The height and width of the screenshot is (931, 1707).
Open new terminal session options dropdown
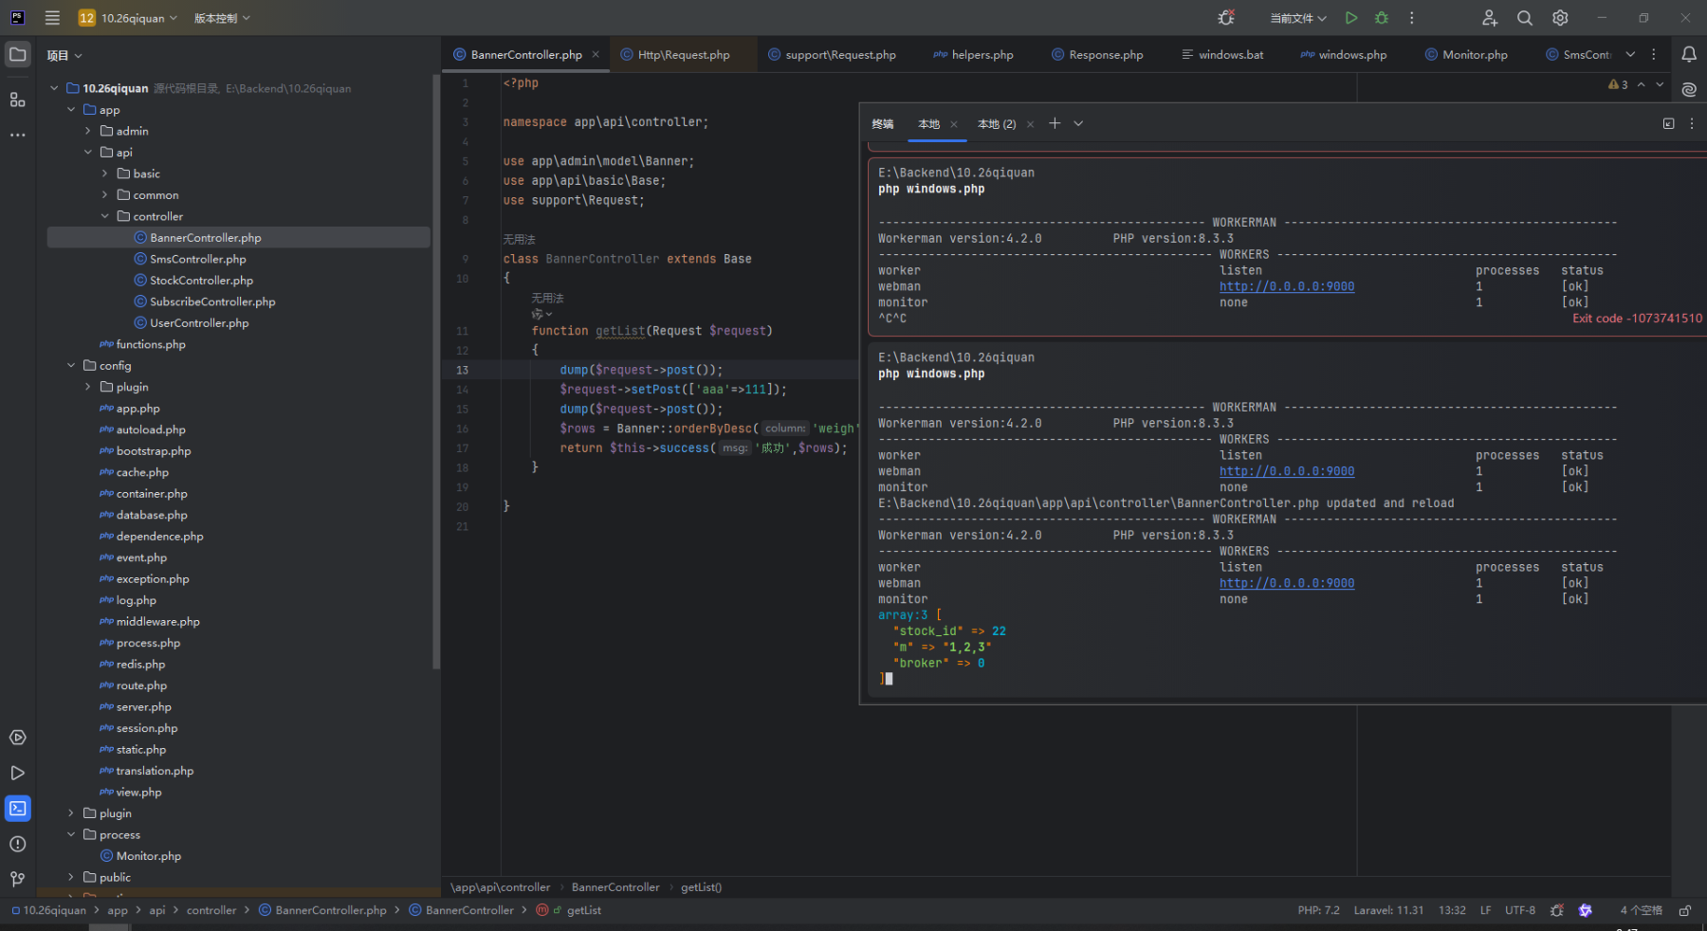pos(1078,123)
